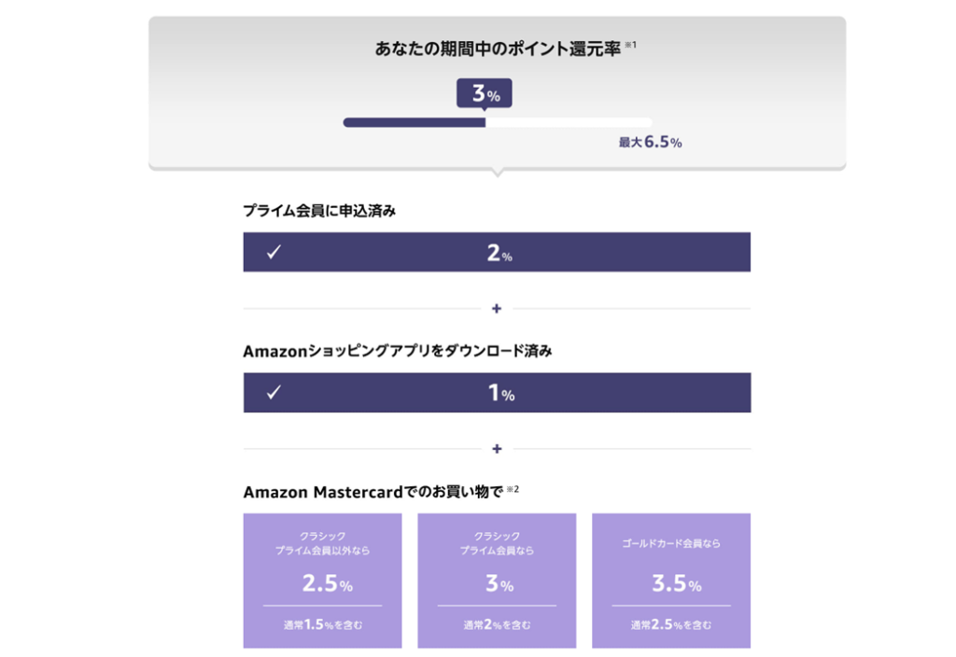This screenshot has height=657, width=956.
Task: Click the filled portion of the point rate progress bar
Action: [x=414, y=122]
